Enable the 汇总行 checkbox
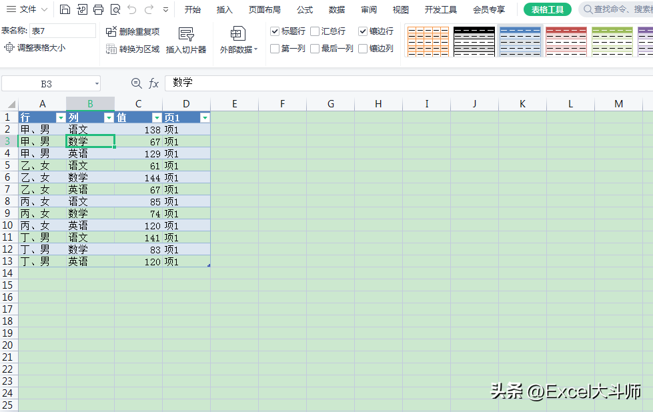The image size is (653, 412). [315, 31]
